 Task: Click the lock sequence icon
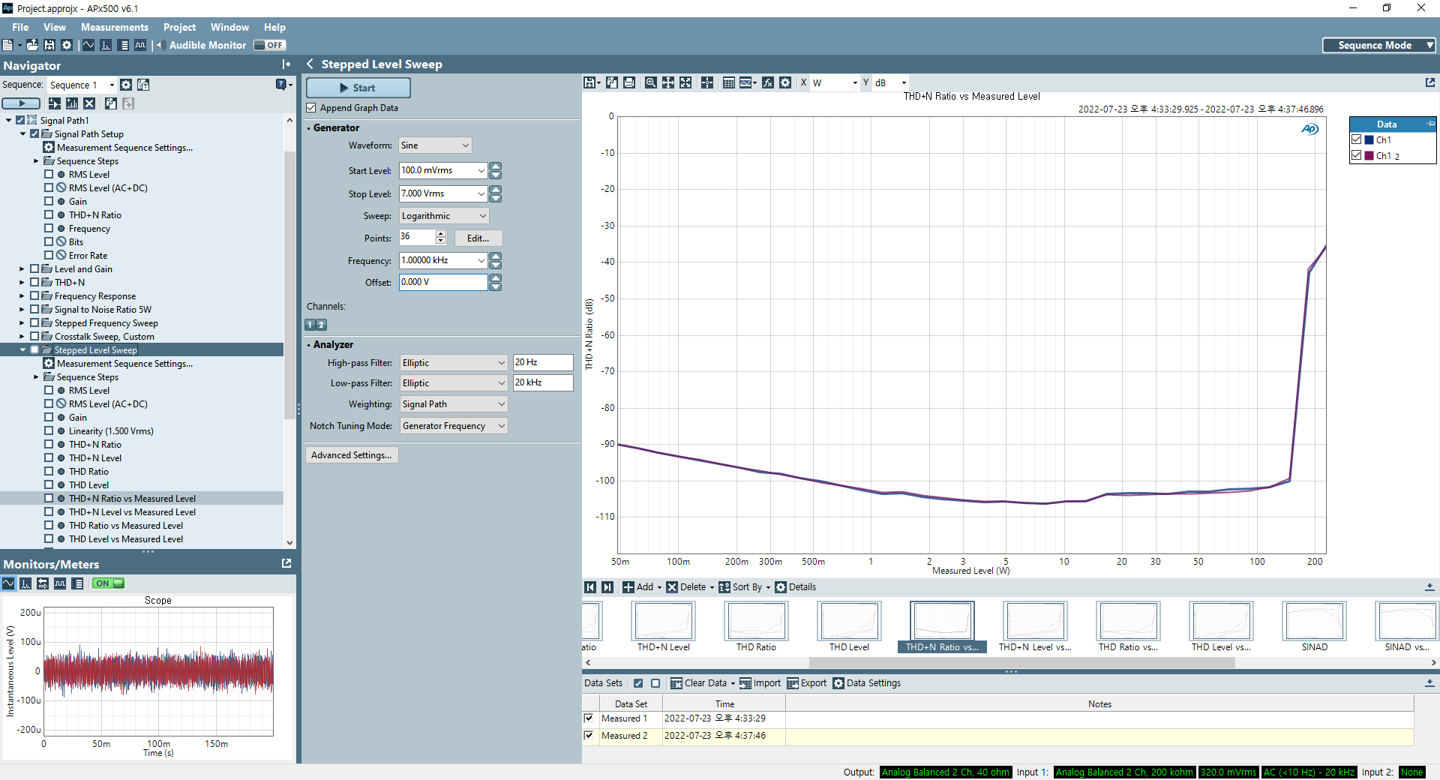[143, 85]
